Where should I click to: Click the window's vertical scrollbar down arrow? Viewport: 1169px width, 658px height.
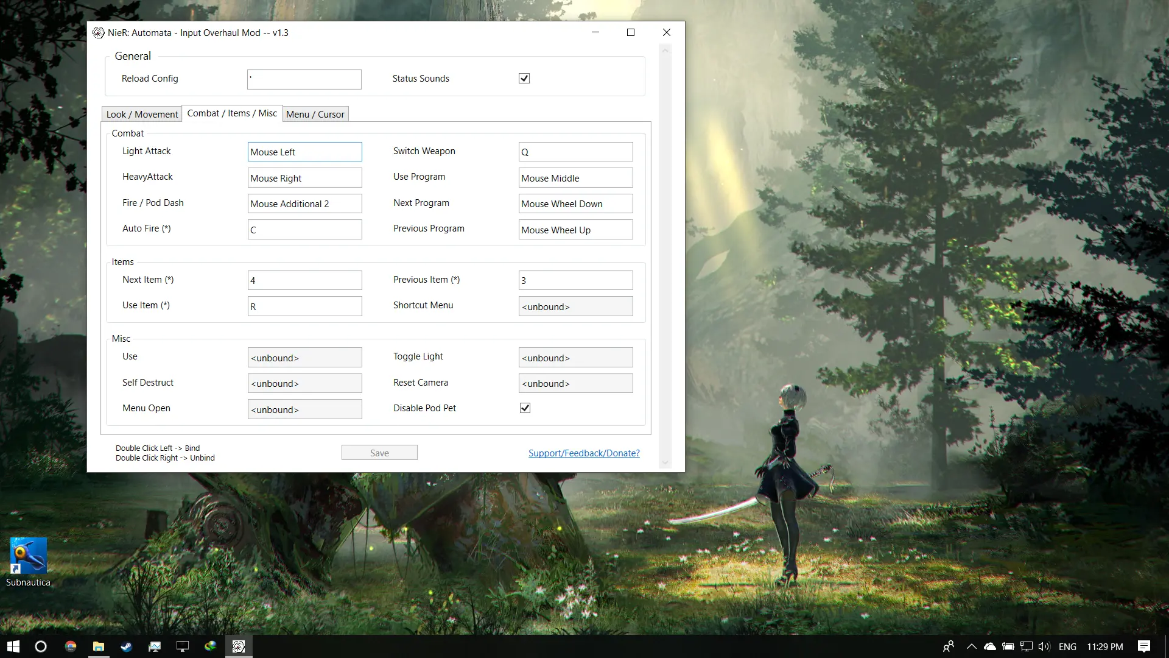pyautogui.click(x=665, y=463)
